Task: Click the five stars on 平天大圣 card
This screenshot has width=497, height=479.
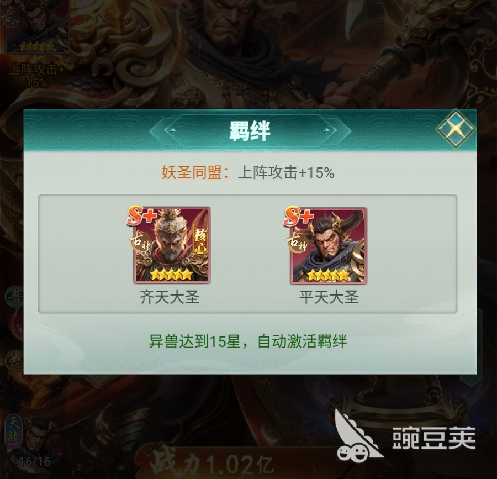Action: tap(328, 274)
